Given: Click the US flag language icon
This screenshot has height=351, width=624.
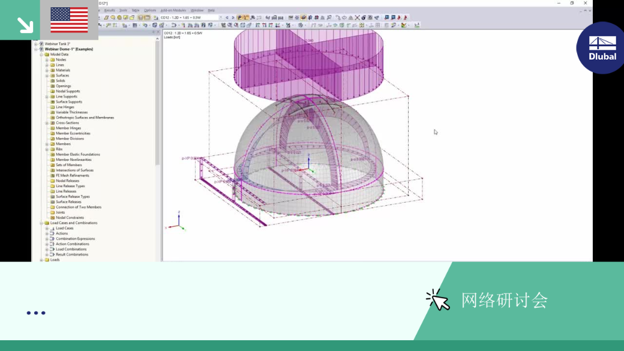Looking at the screenshot, I should (x=69, y=20).
